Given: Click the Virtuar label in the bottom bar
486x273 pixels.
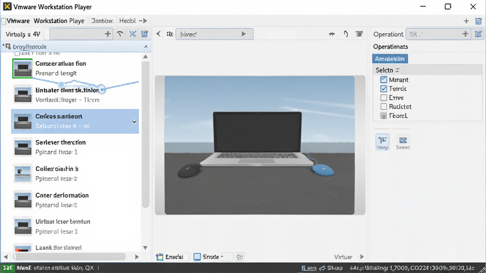Looking at the screenshot, I should pos(343,257).
